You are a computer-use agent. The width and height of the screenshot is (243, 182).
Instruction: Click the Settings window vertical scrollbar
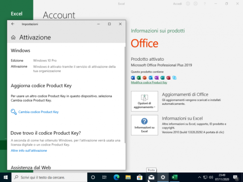[x=125, y=94]
